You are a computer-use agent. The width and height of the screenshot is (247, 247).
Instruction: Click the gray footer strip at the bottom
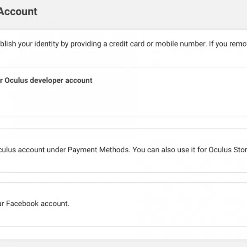(x=123, y=243)
